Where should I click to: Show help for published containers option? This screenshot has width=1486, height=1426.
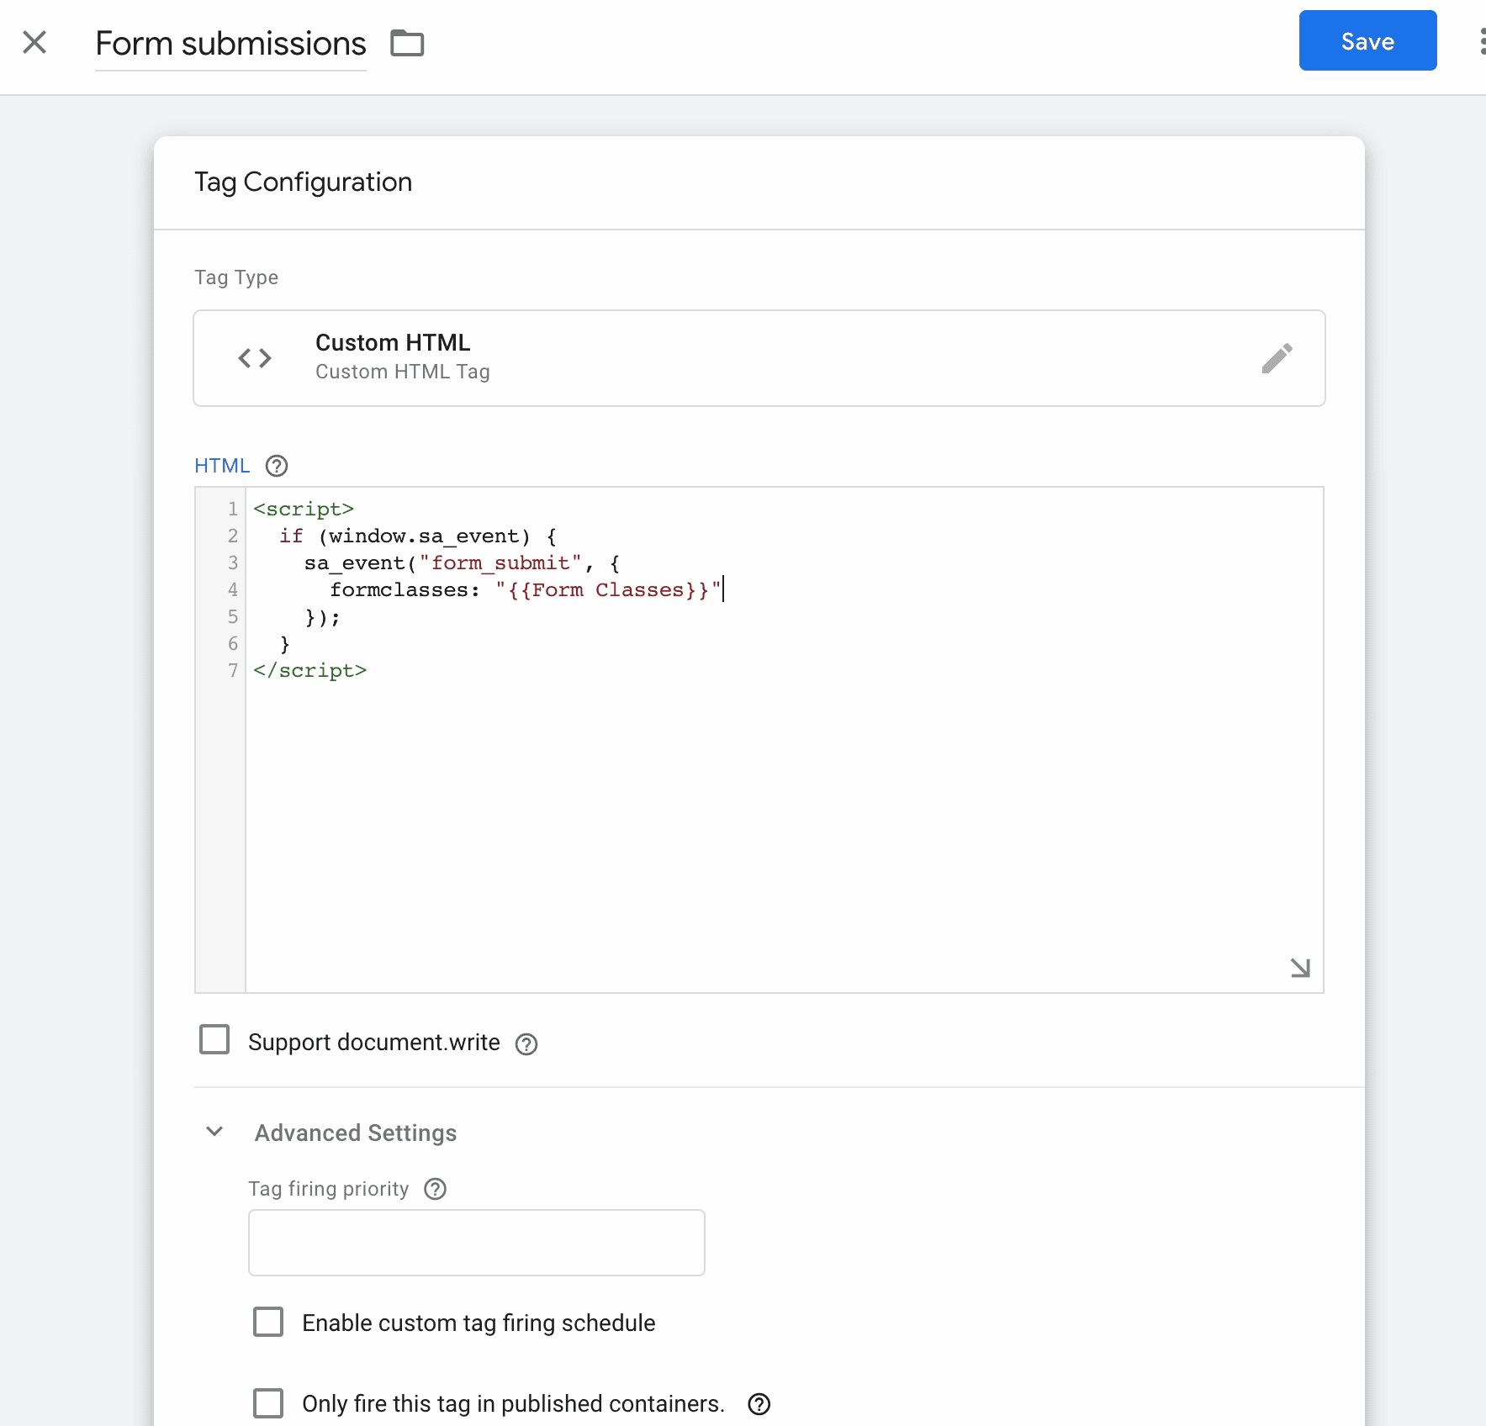[x=759, y=1404]
